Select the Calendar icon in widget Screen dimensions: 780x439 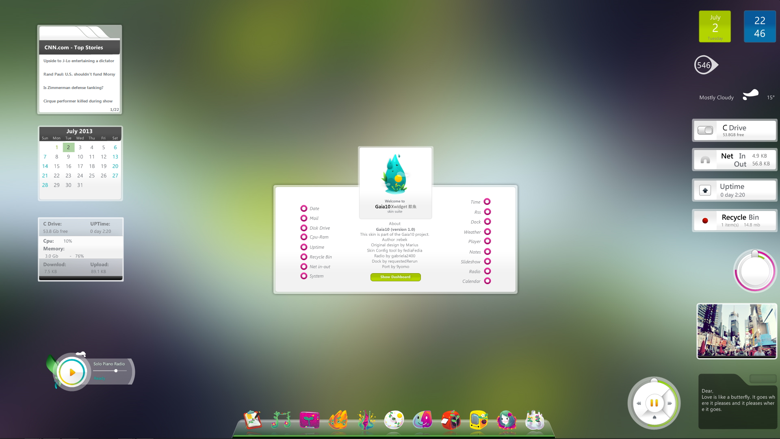(x=486, y=280)
